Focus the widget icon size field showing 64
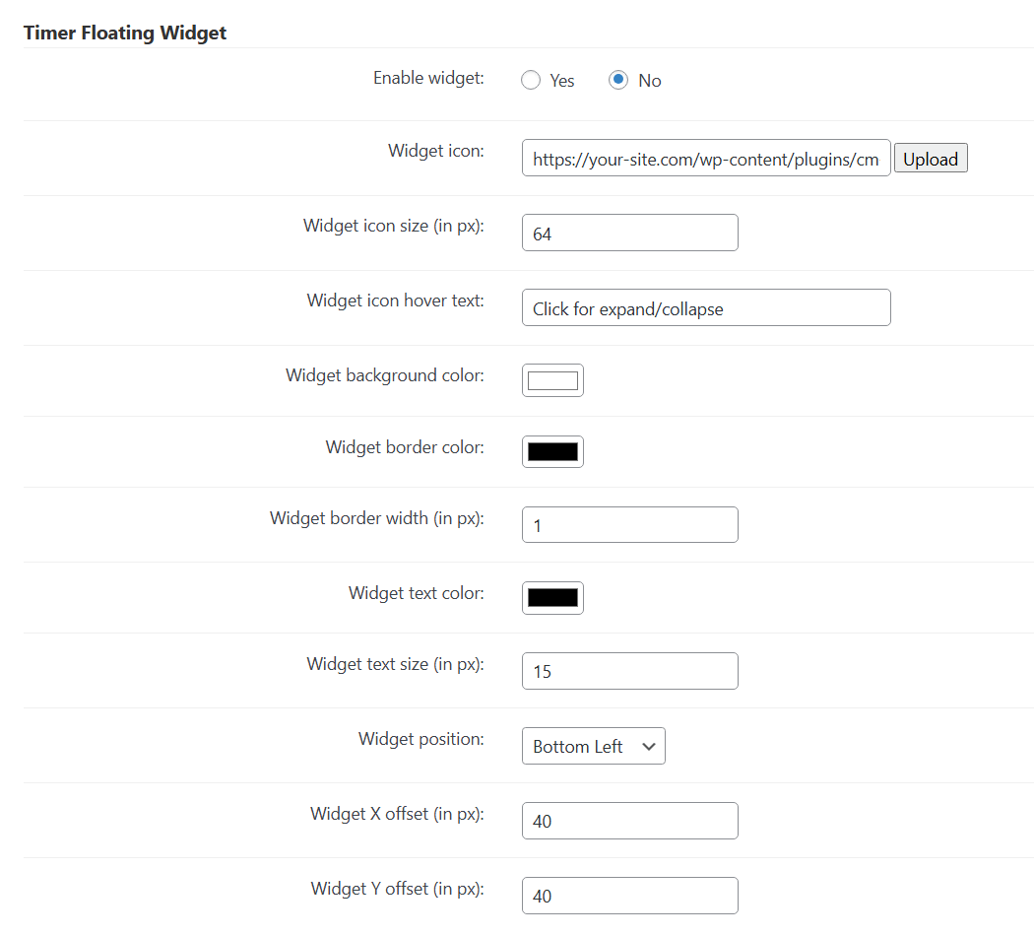The image size is (1034, 936). pyautogui.click(x=629, y=233)
